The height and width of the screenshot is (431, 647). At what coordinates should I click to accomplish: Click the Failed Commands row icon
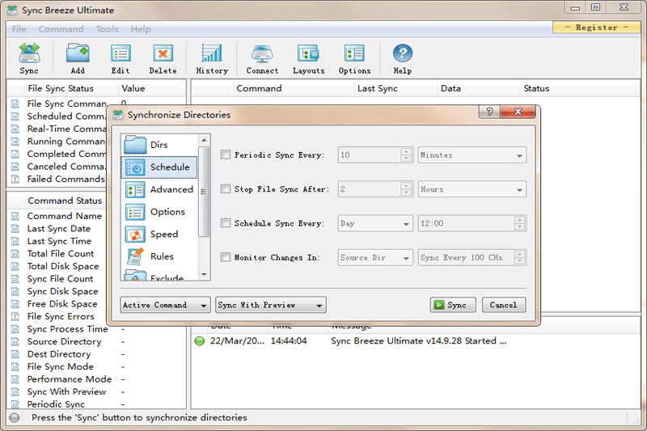pyautogui.click(x=15, y=179)
